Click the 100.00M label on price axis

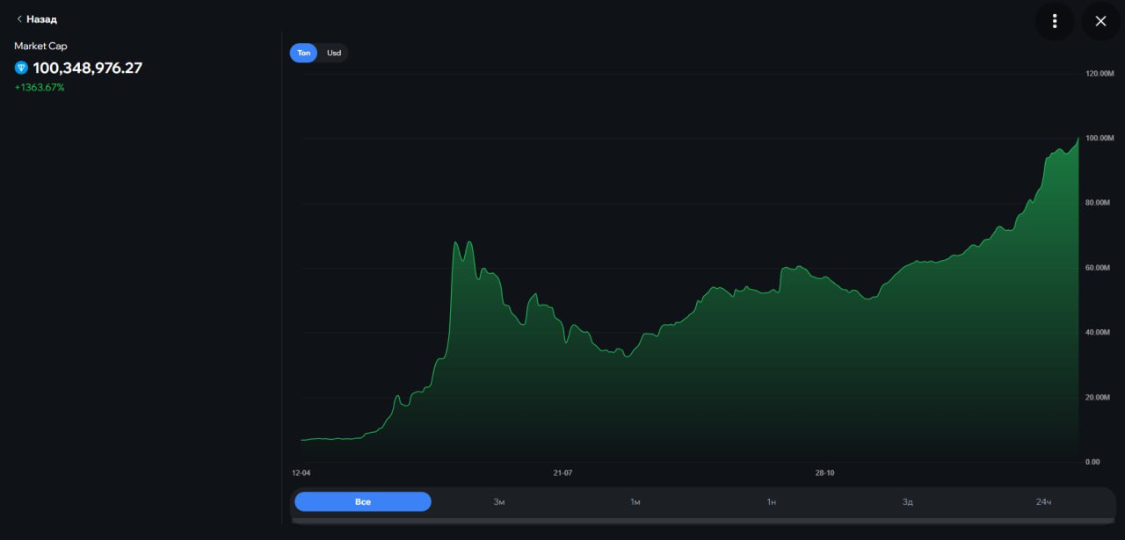[1099, 139]
